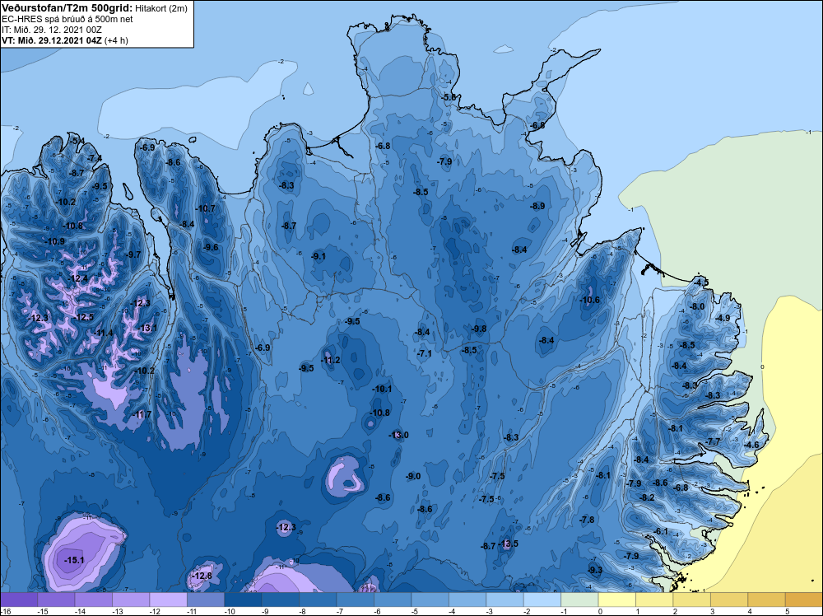The image size is (823, 616).
Task: Click the -5.4 temperature value
Action: pos(77,141)
